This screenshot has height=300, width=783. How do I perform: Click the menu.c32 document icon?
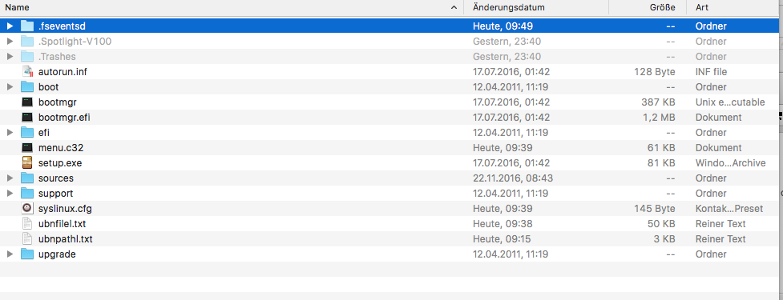27,148
